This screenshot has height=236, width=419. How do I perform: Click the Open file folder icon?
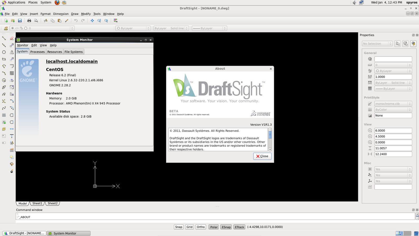tap(13, 20)
